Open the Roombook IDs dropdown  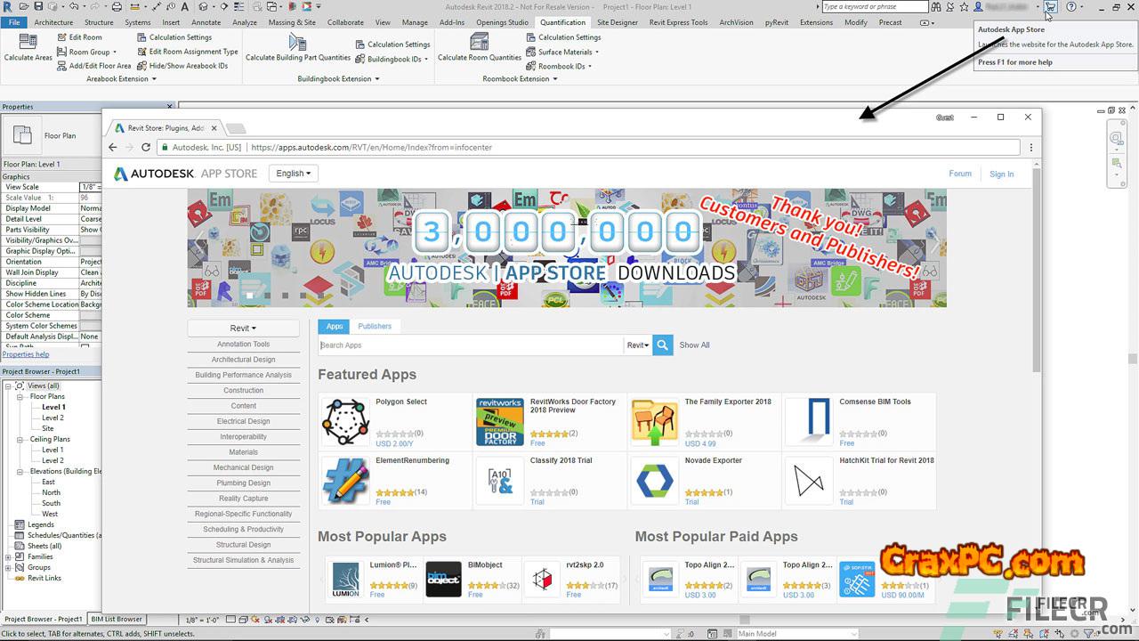pos(559,66)
